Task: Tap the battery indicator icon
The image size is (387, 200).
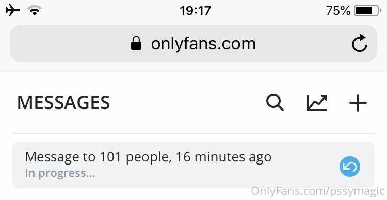Action: (x=366, y=11)
